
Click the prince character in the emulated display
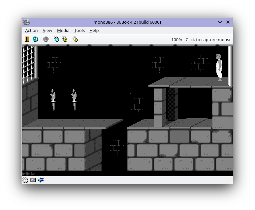point(219,68)
